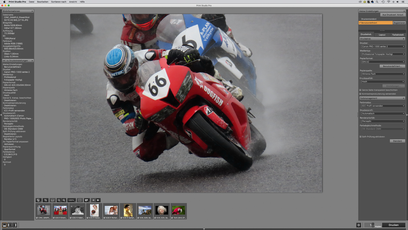Viewport: 408px width, 230px height.
Task: Click the zoom out magnifier icon
Action: 59,200
